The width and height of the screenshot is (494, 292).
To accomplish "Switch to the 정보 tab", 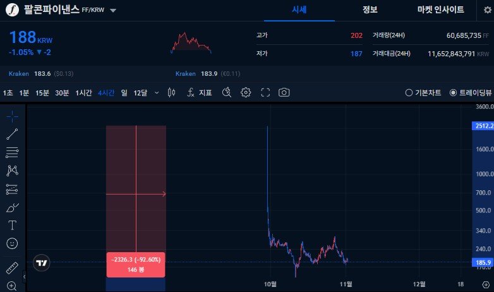I will coord(370,9).
